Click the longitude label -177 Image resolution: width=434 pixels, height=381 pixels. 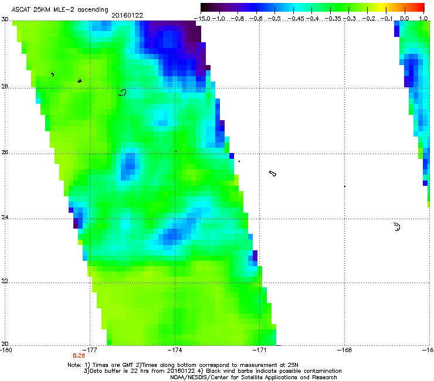[90, 350]
